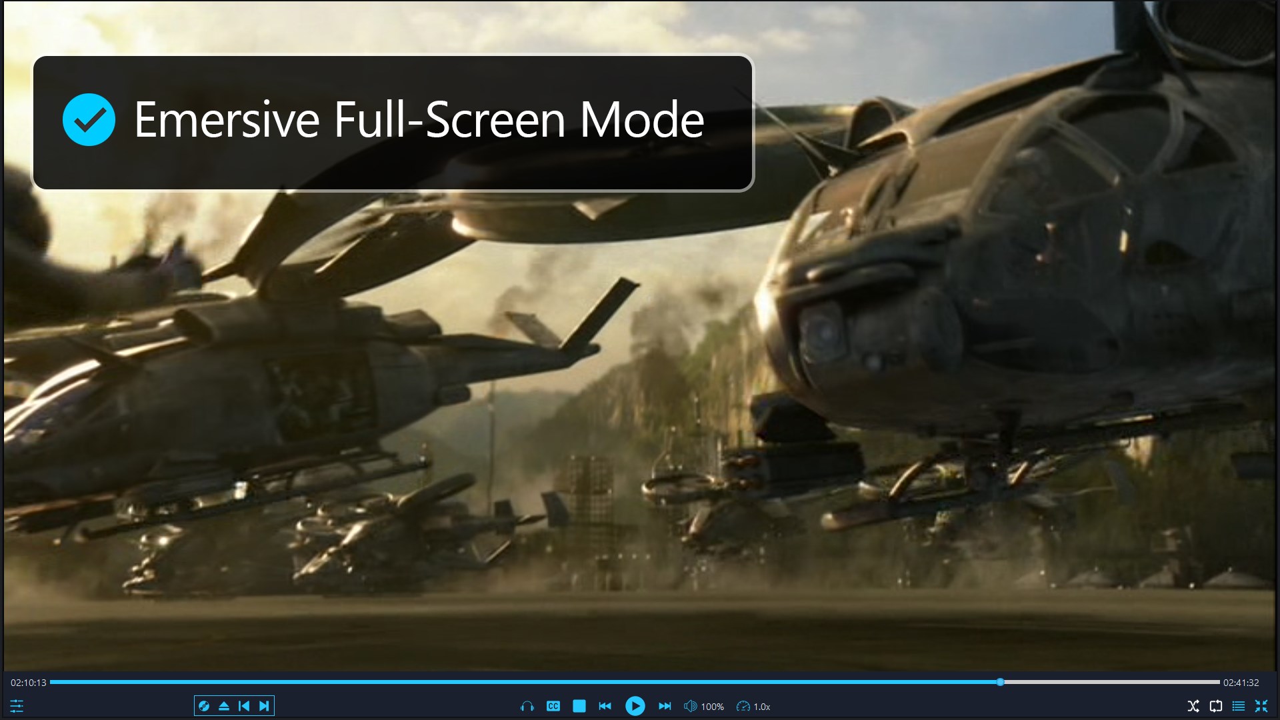Rewind the video

tap(605, 706)
